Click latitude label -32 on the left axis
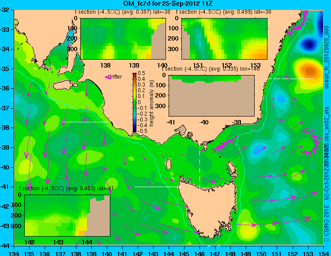Screen dimensions: 331x256 5,10
